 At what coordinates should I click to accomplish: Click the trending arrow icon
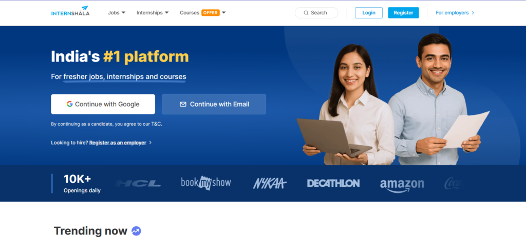coord(136,231)
